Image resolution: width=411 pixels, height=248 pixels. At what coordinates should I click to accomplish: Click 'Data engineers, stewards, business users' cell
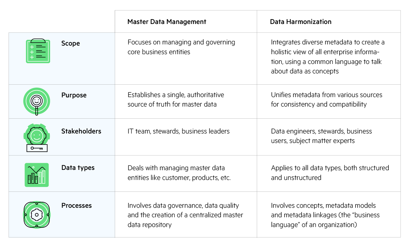coord(321,136)
